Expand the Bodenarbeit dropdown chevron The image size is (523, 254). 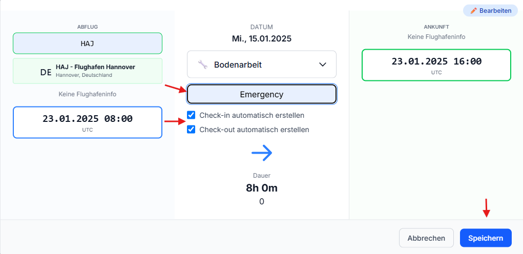pos(323,65)
